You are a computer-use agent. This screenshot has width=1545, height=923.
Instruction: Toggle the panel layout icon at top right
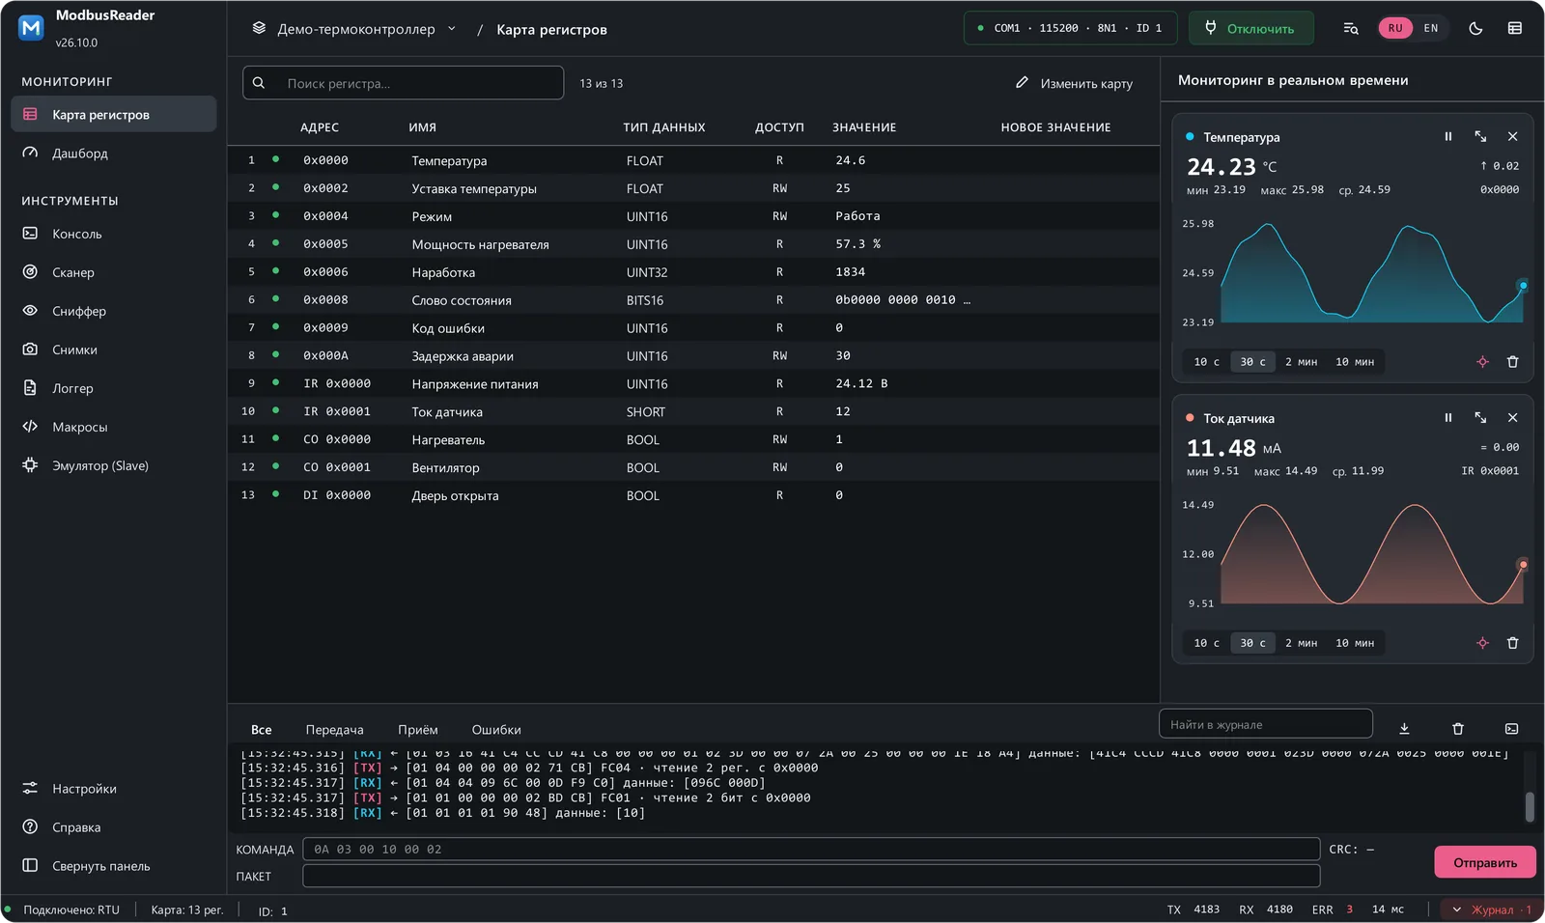(1514, 29)
